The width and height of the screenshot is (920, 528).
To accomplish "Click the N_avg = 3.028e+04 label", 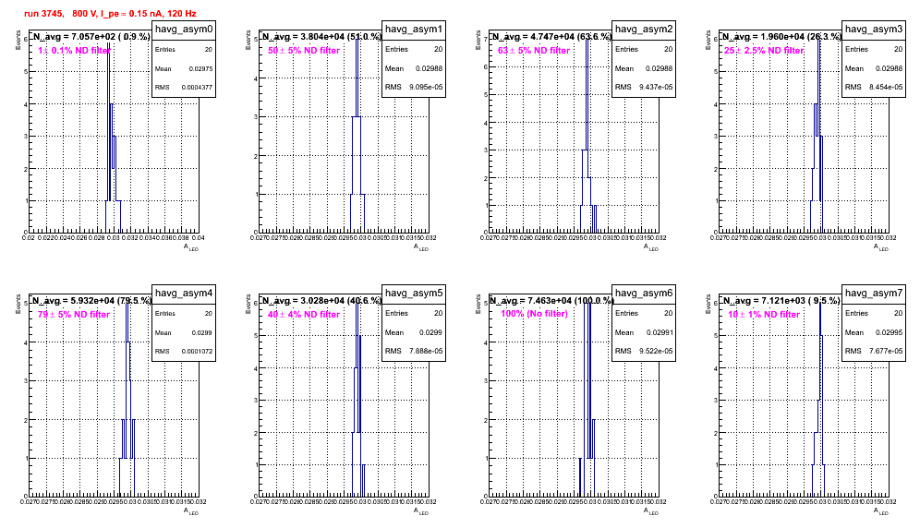I will click(321, 300).
